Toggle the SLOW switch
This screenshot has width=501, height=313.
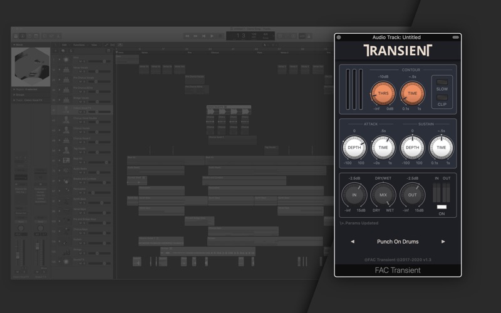[x=442, y=82]
